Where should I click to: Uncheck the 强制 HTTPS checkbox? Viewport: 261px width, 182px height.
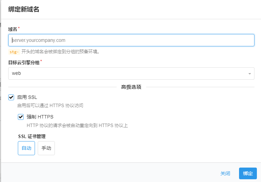tap(21, 117)
